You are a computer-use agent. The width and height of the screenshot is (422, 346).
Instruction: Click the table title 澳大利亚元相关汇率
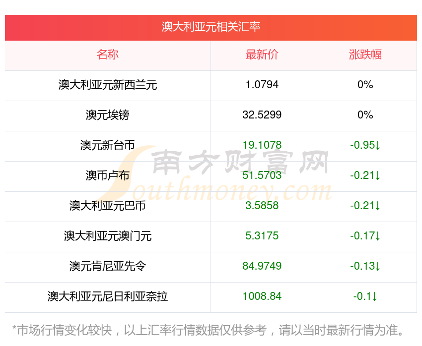211,27
